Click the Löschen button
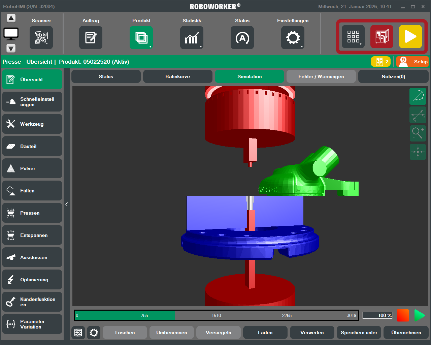 125,333
